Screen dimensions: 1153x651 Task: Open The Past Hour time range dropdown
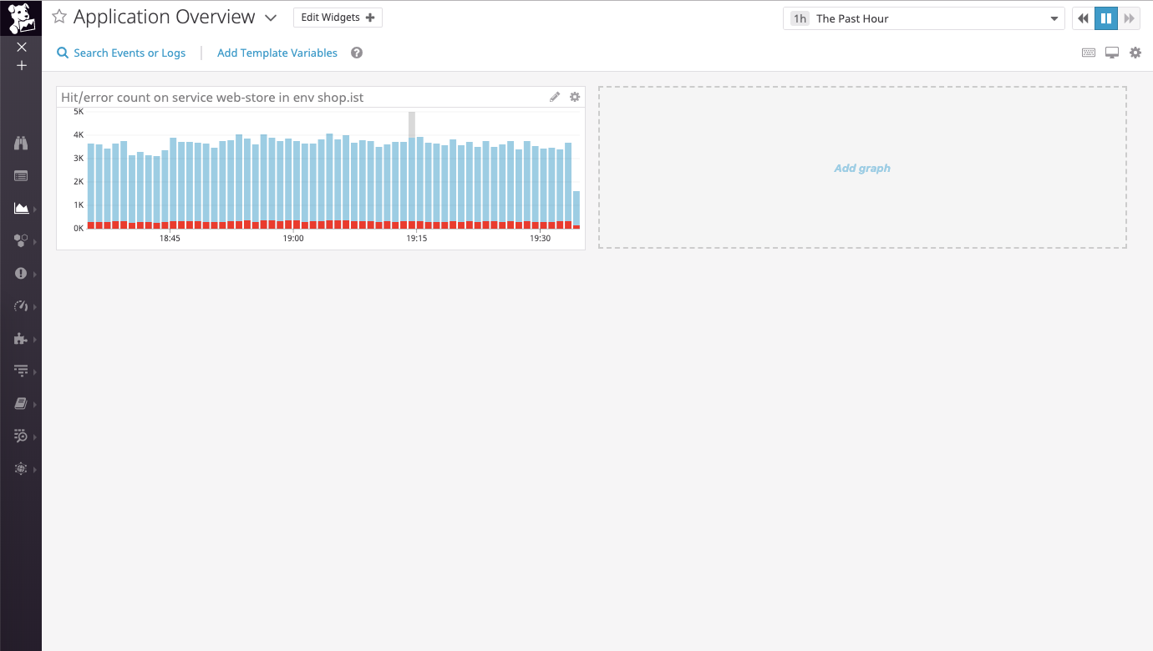[923, 18]
